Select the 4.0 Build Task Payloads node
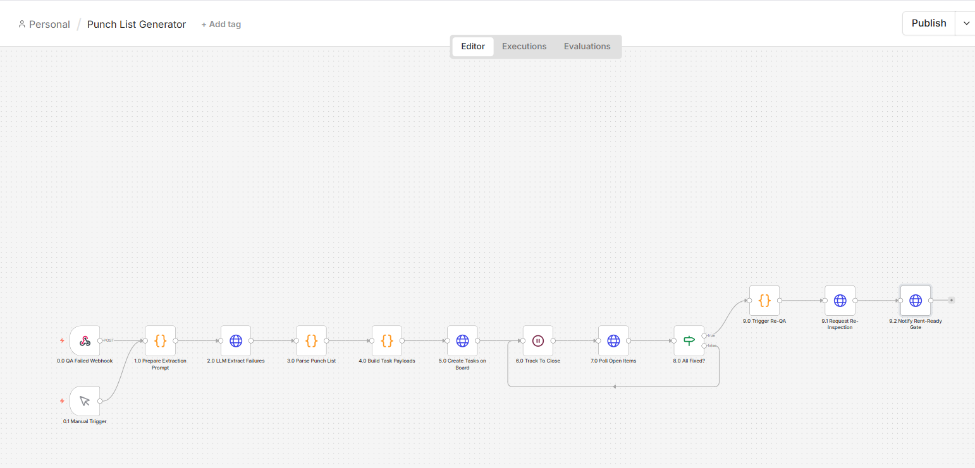Viewport: 975px width, 468px height. tap(387, 341)
